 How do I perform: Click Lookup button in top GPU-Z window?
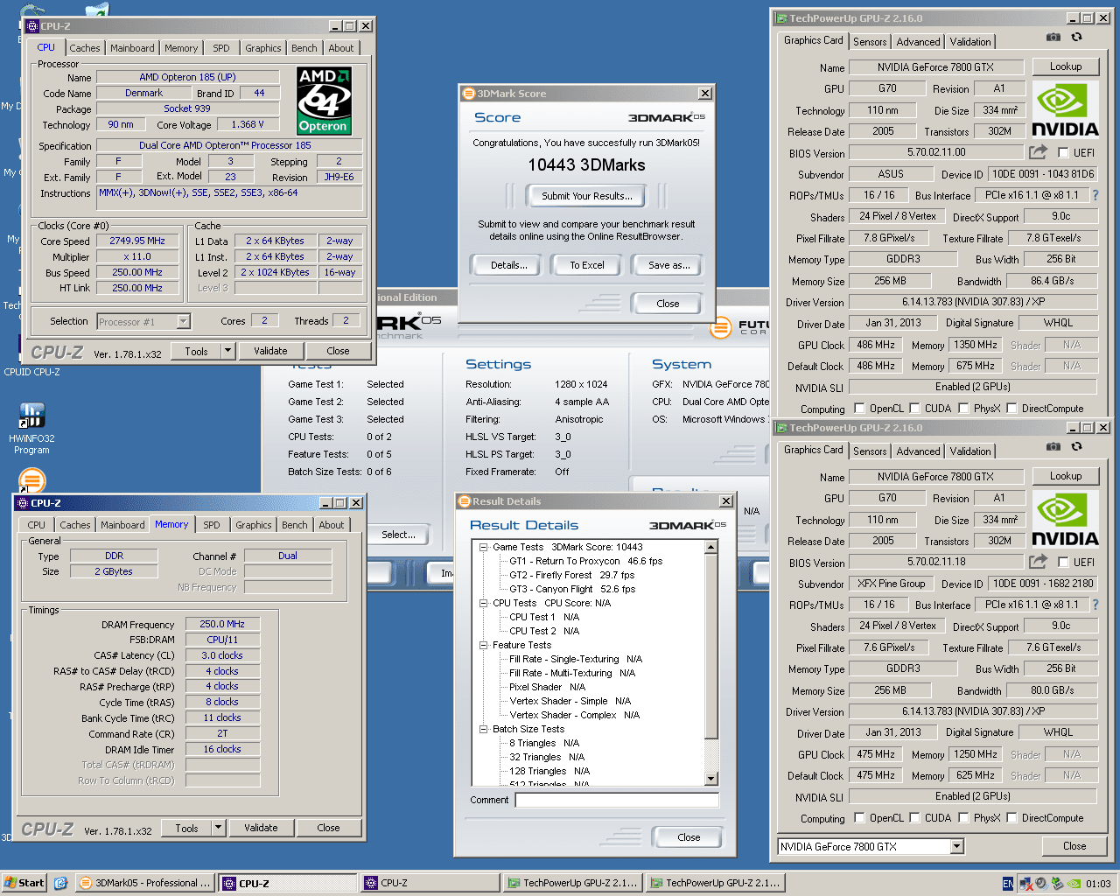pyautogui.click(x=1065, y=66)
